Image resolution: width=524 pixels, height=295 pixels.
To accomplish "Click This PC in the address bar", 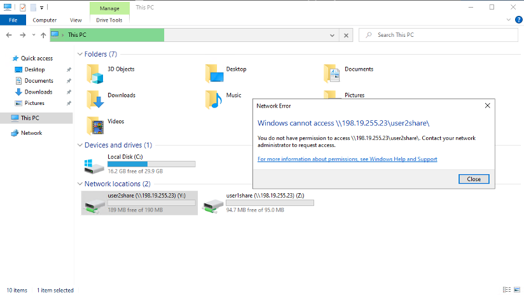I will 77,35.
